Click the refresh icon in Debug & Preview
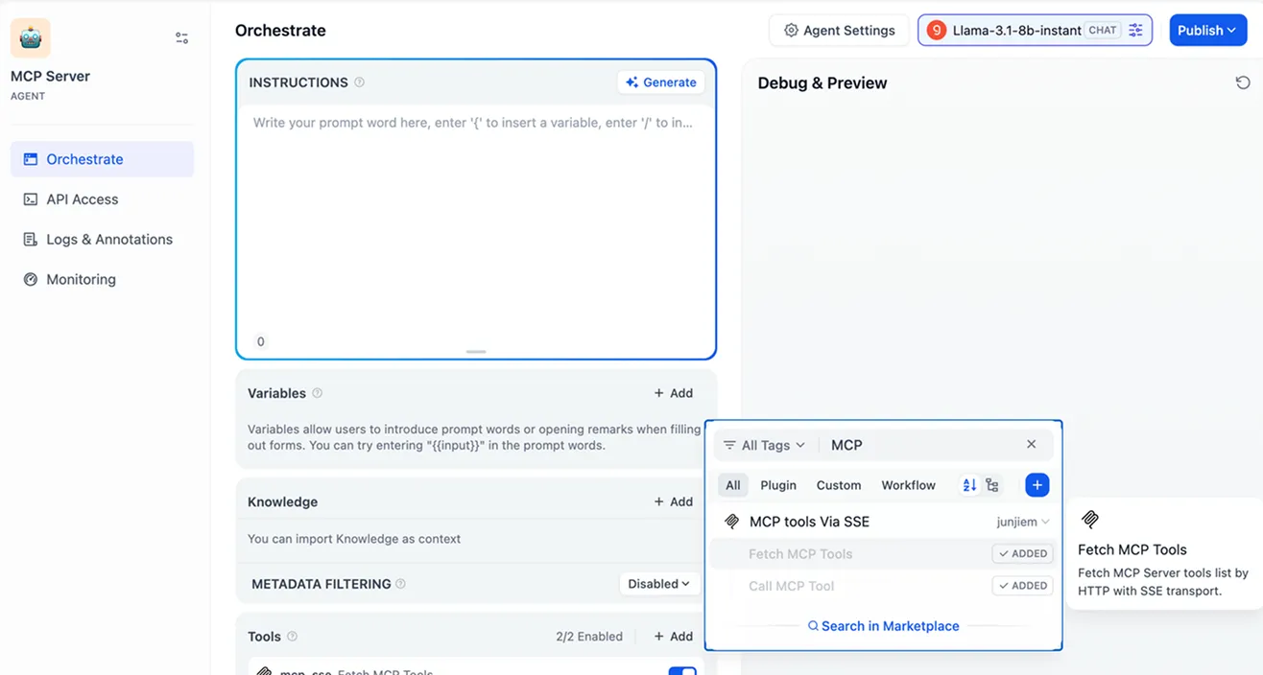 [1243, 82]
